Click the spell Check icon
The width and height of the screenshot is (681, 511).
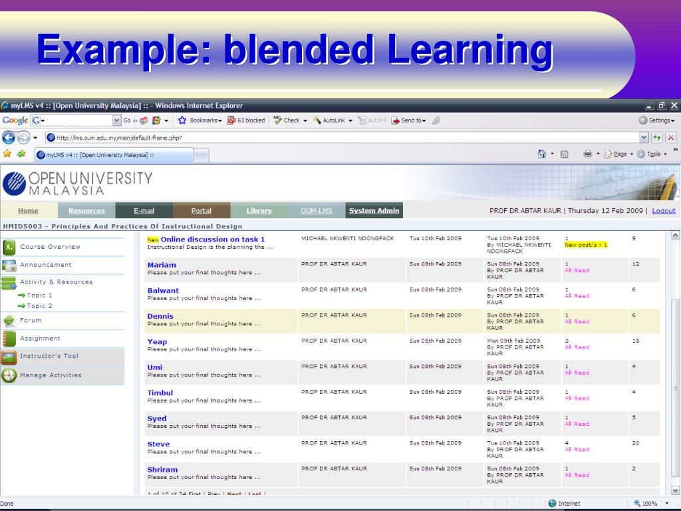277,120
